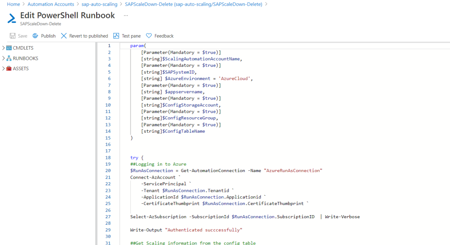Image resolution: width=450 pixels, height=245 pixels.
Task: Click "Authenticated succcessfully" string
Action: pos(204,230)
